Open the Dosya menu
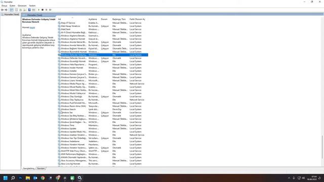This screenshot has width=324, height=182. tap(5, 6)
